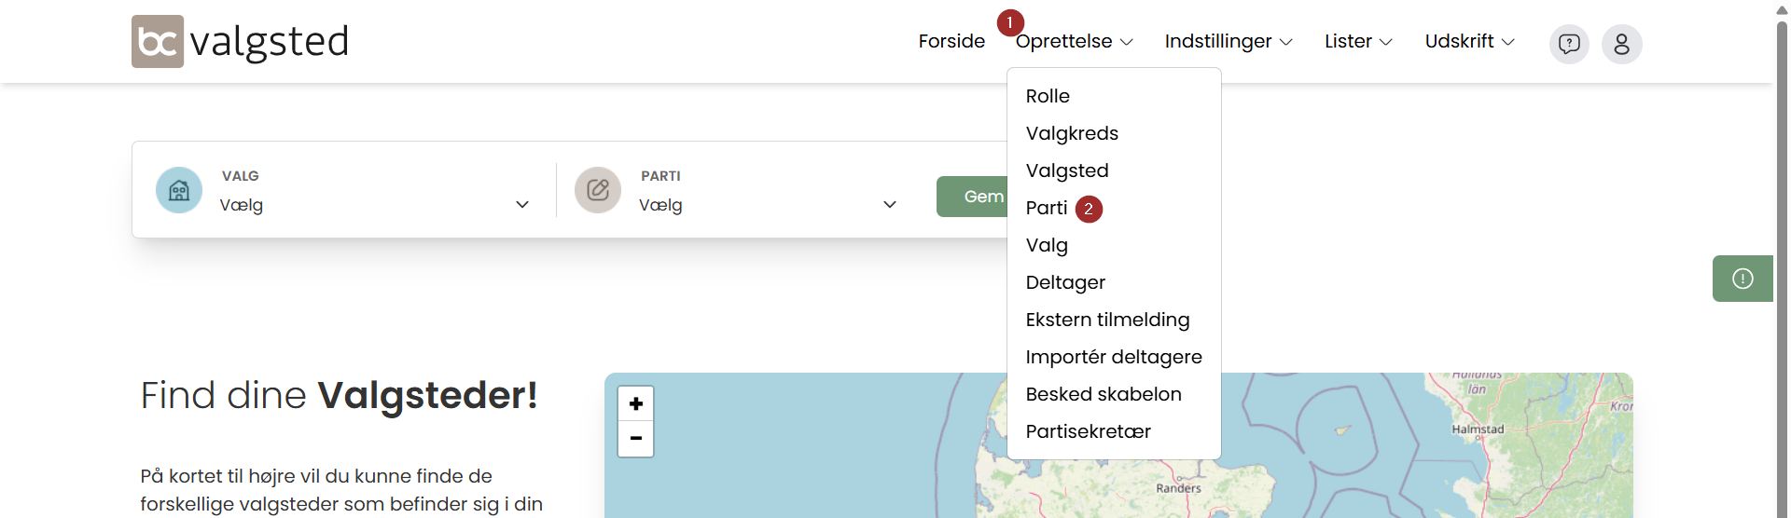1791x518 pixels.
Task: Open the user profile icon
Action: [x=1621, y=44]
